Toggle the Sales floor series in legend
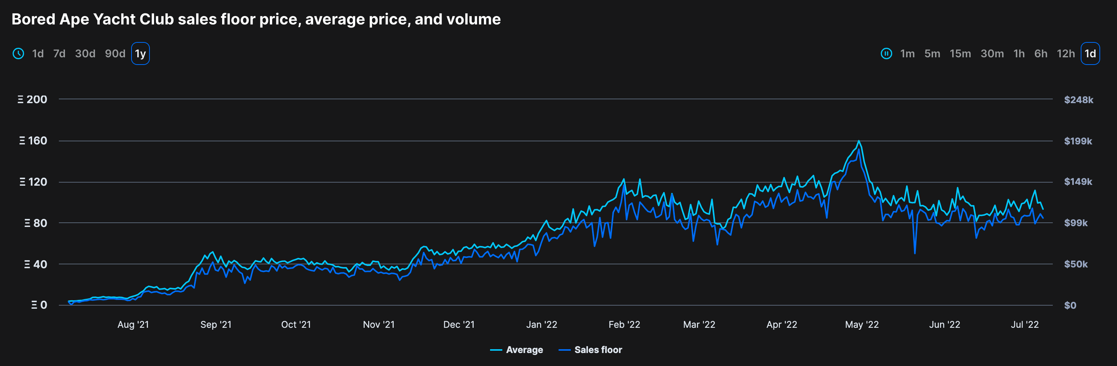This screenshot has height=366, width=1117. tap(590, 350)
